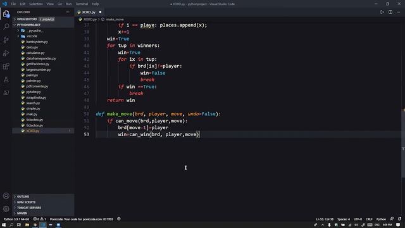
Task: Open the Help menu
Action: [96, 4]
